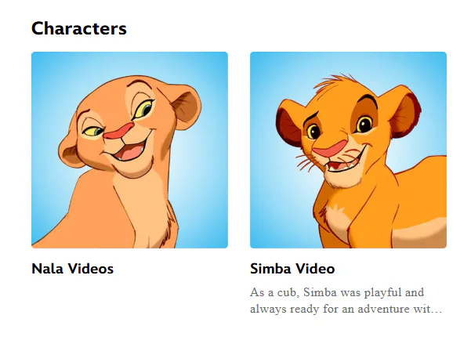Screen dimensions: 460x344
Task: Open the Simba character thumbnail image
Action: (x=348, y=150)
